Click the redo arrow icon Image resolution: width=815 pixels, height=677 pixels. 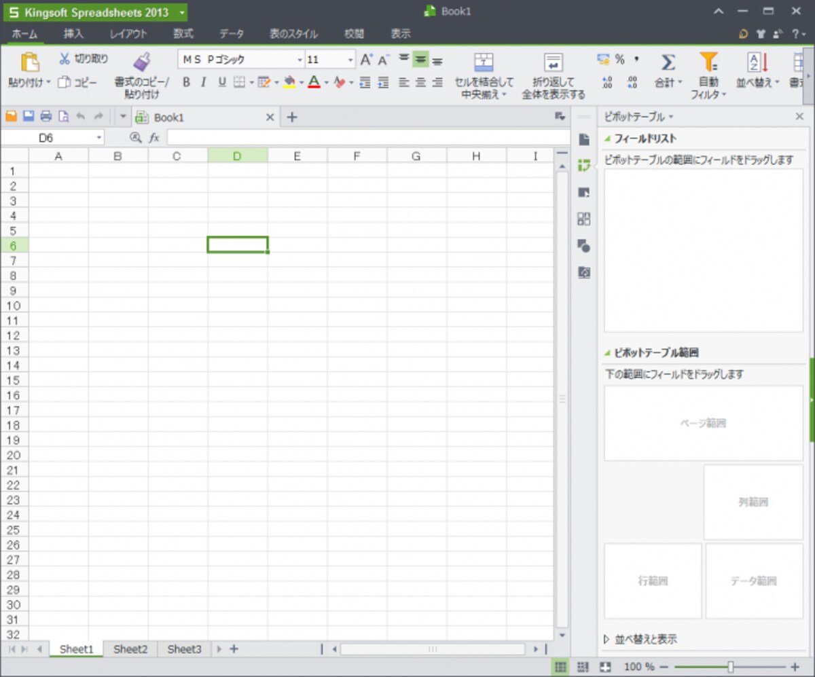[98, 117]
